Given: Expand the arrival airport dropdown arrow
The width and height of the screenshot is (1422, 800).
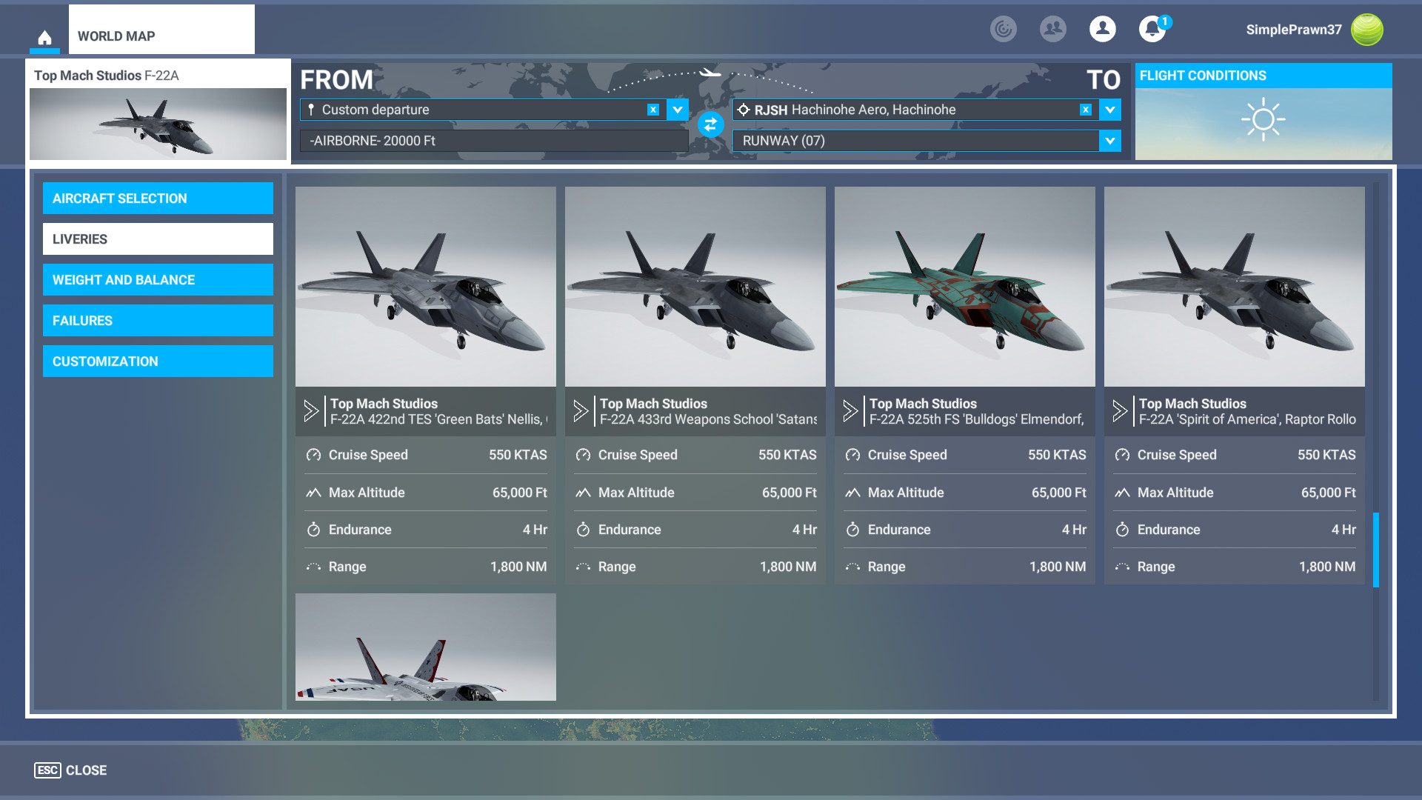Looking at the screenshot, I should (x=1109, y=110).
